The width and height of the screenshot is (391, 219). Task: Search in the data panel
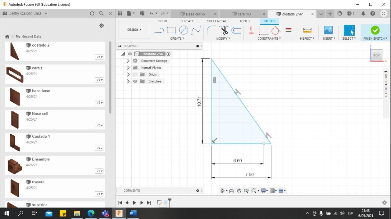(x=101, y=13)
